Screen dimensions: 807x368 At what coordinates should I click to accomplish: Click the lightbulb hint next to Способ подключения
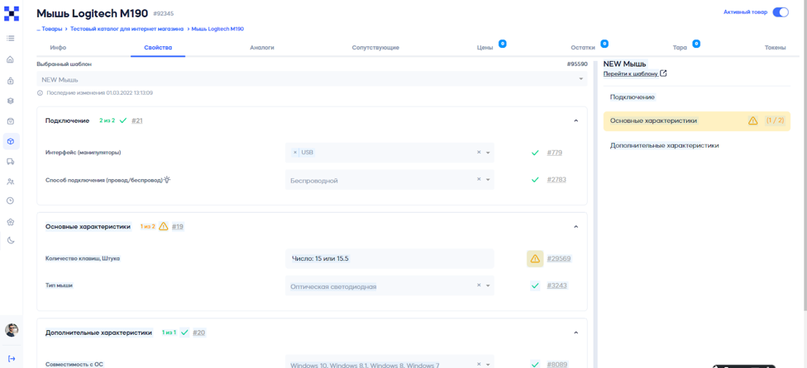[167, 180]
